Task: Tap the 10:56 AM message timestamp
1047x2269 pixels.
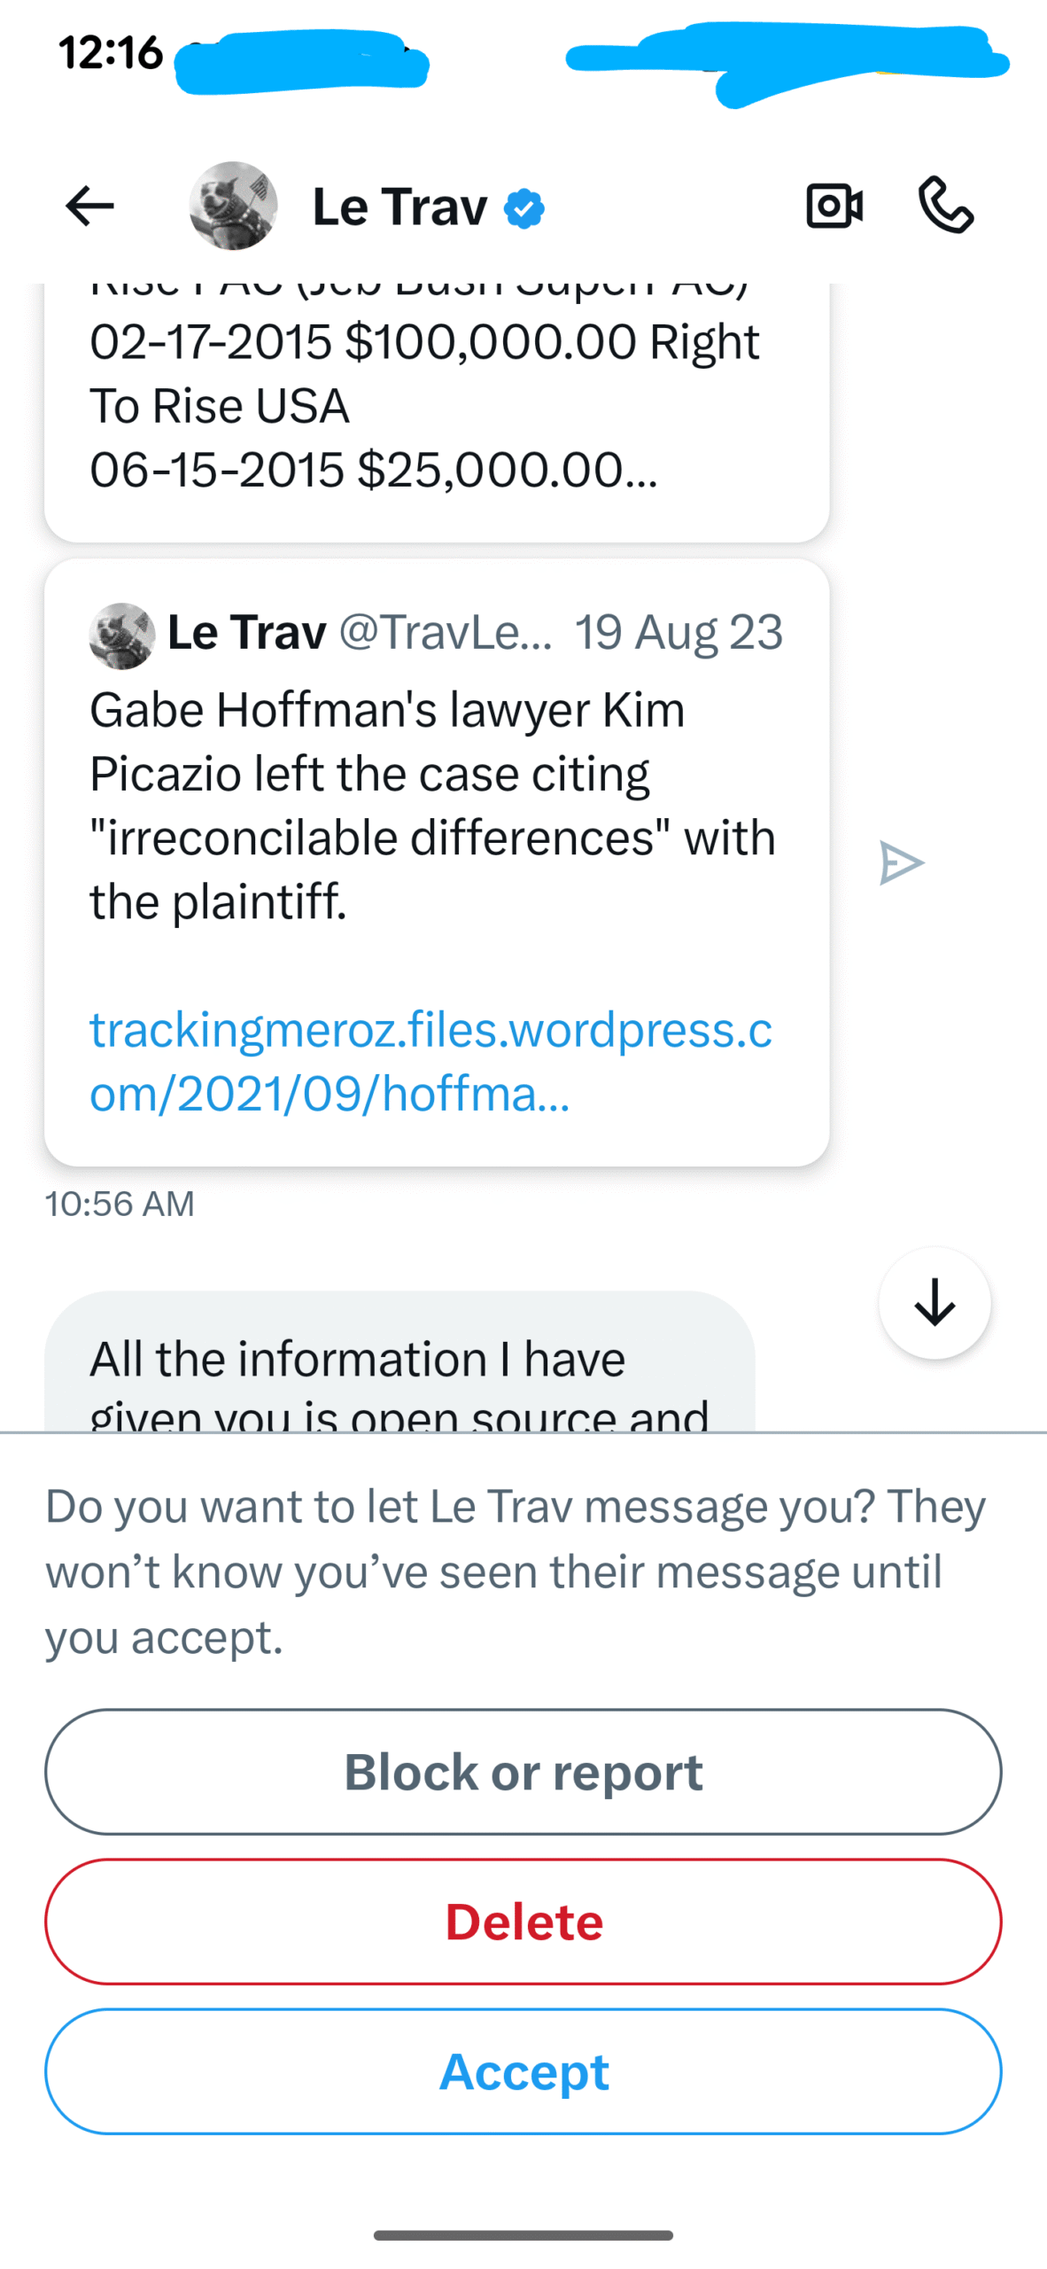Action: click(x=120, y=1204)
